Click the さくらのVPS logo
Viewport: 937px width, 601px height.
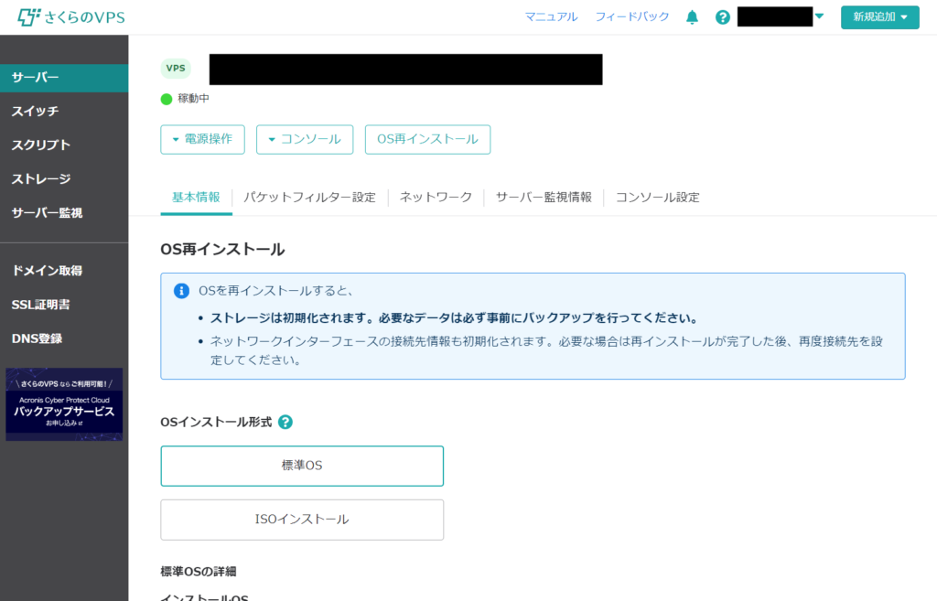(x=71, y=16)
